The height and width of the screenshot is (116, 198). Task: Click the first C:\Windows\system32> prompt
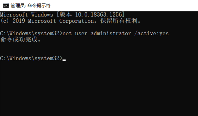click(x=31, y=33)
